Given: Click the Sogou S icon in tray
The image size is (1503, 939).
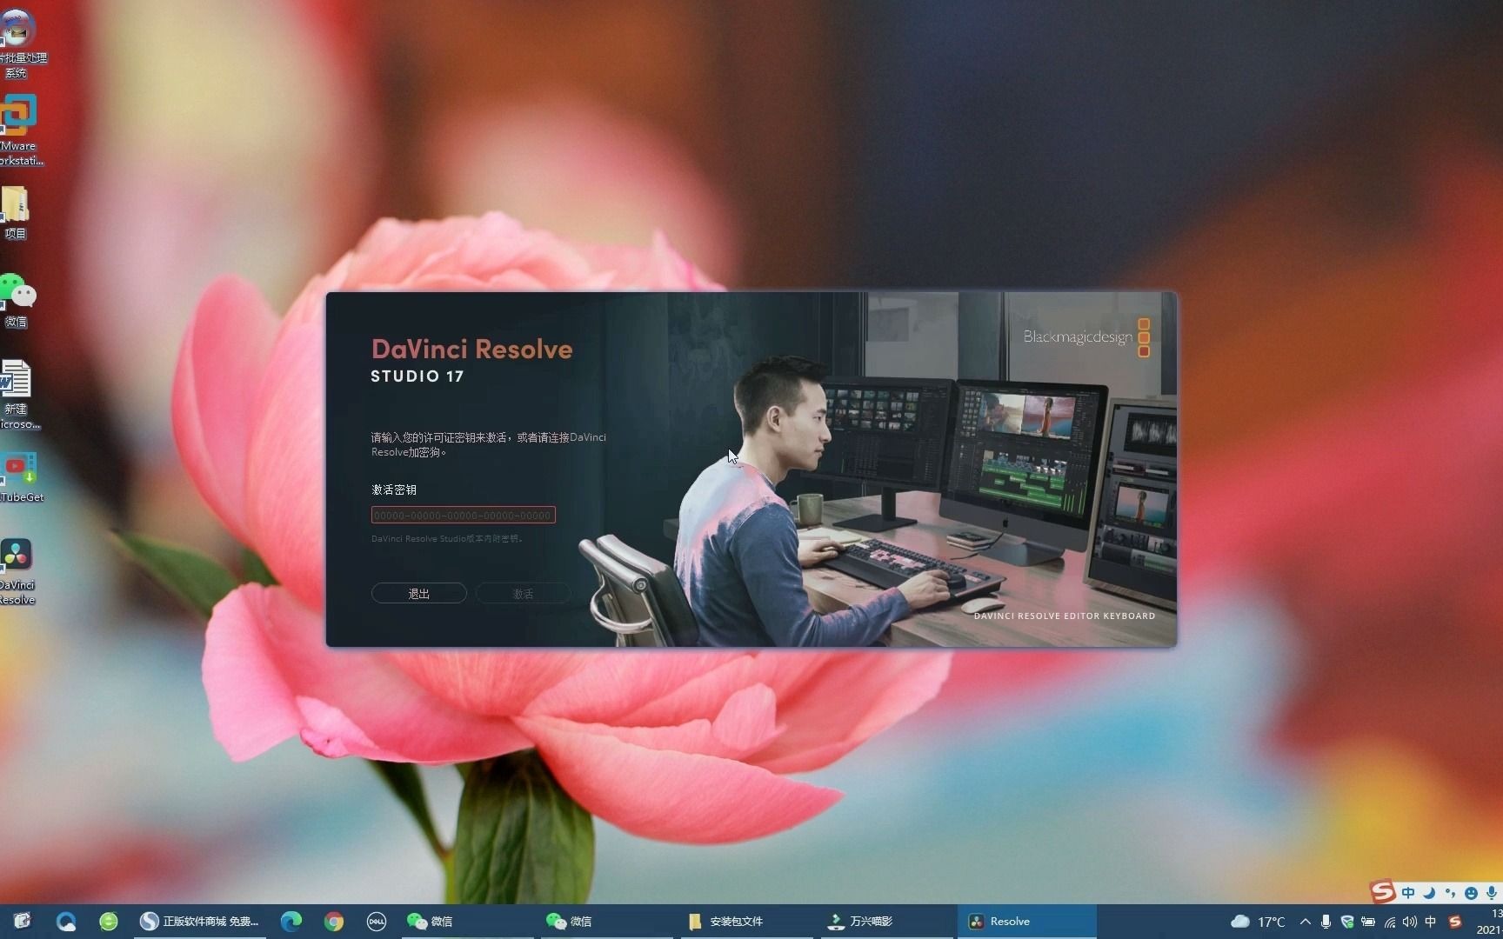Looking at the screenshot, I should click(1455, 922).
